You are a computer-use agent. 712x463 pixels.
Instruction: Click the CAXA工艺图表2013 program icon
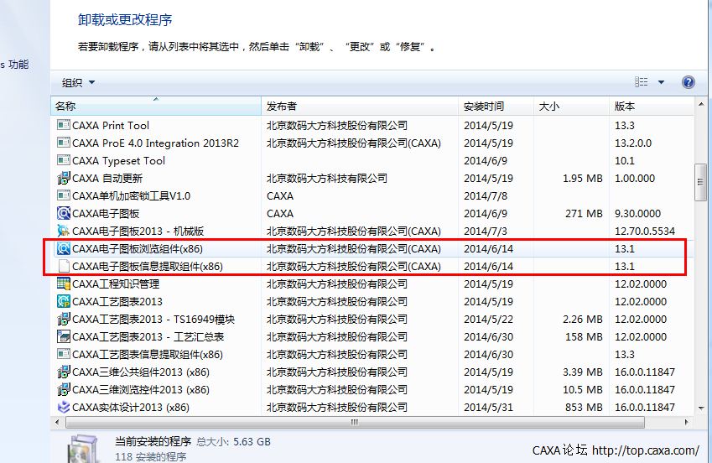[64, 301]
